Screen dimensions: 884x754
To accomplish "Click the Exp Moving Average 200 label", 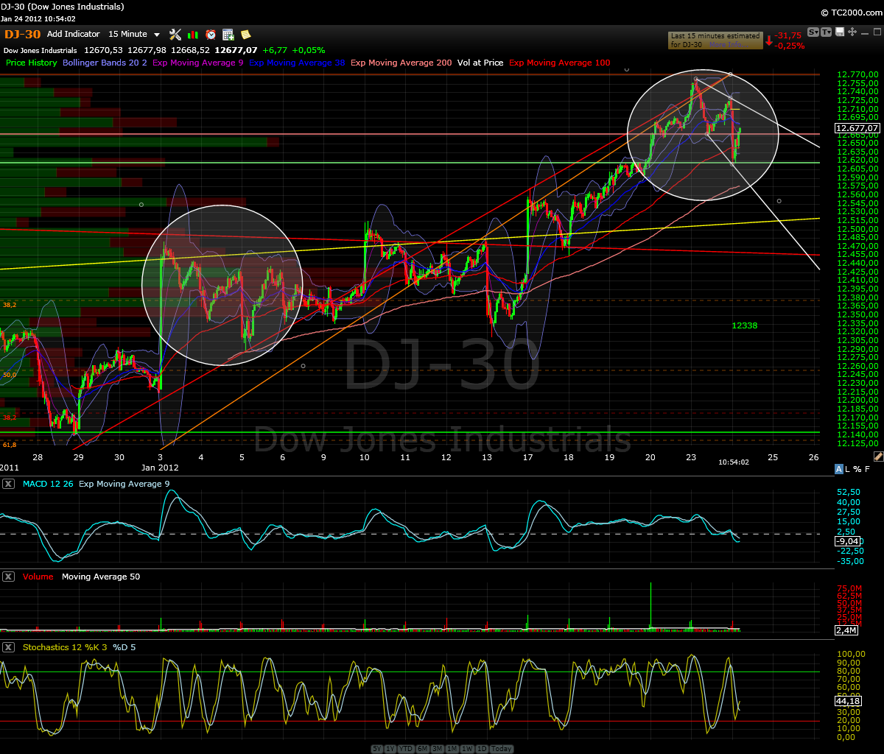I will (x=401, y=63).
